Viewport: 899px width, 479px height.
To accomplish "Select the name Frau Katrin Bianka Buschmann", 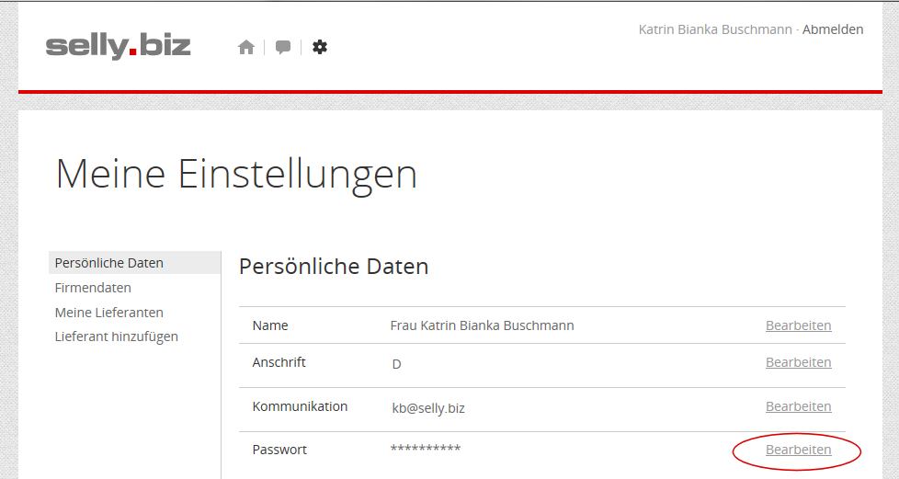I will point(483,325).
